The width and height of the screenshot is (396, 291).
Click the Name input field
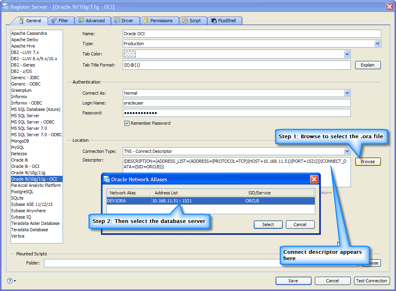[252, 34]
